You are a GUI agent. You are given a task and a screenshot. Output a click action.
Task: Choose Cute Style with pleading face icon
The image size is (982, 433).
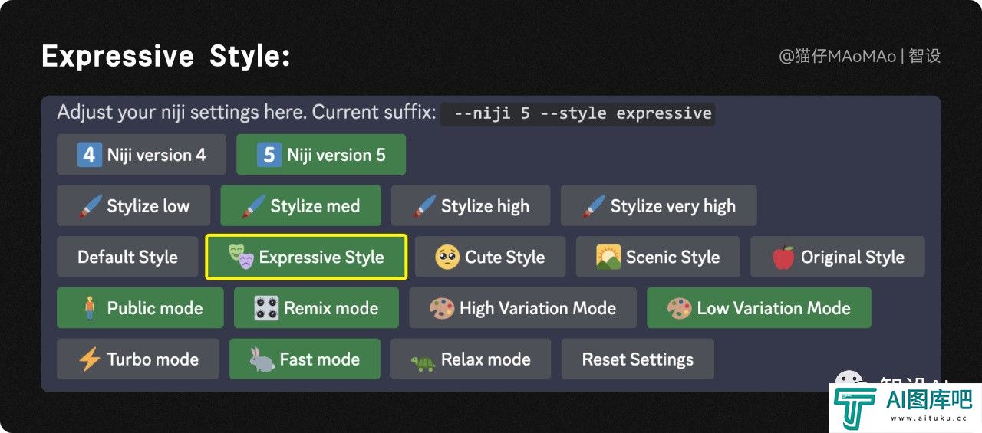(490, 257)
